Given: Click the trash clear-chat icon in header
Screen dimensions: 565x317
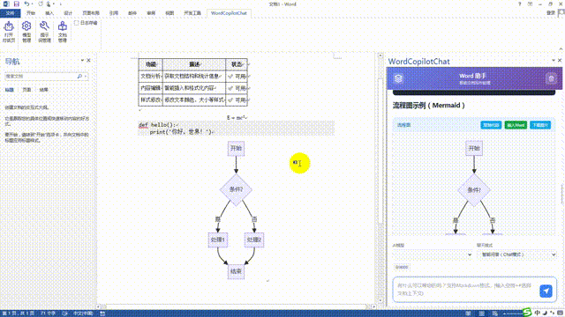Looking at the screenshot, I should tap(551, 78).
